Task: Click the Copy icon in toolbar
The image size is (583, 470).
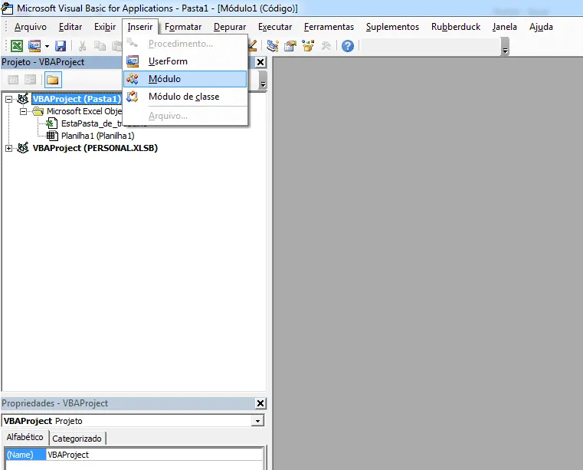Action: point(100,46)
